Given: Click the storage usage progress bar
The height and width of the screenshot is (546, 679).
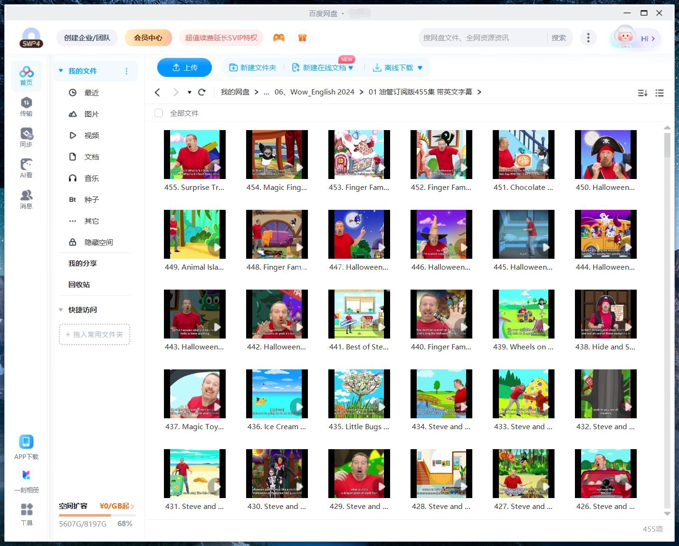Looking at the screenshot, I should point(97,515).
